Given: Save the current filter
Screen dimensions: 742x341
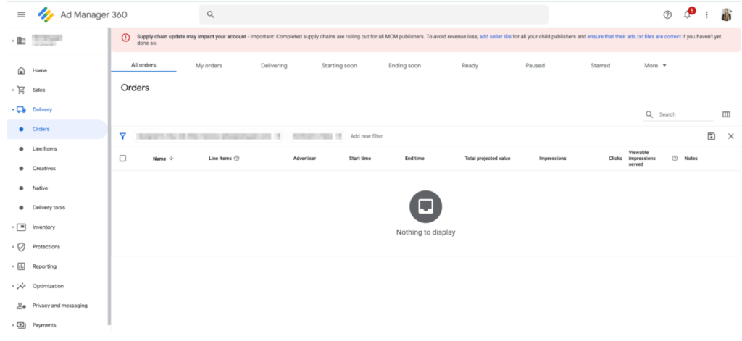Looking at the screenshot, I should (x=711, y=136).
